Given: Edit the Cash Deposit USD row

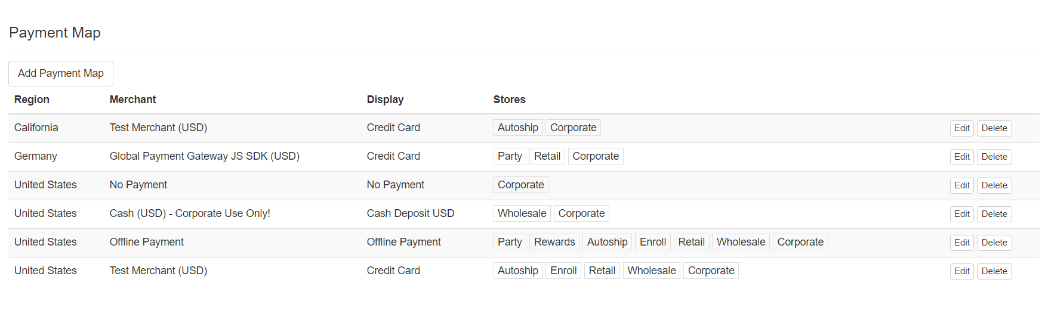Looking at the screenshot, I should [x=961, y=214].
